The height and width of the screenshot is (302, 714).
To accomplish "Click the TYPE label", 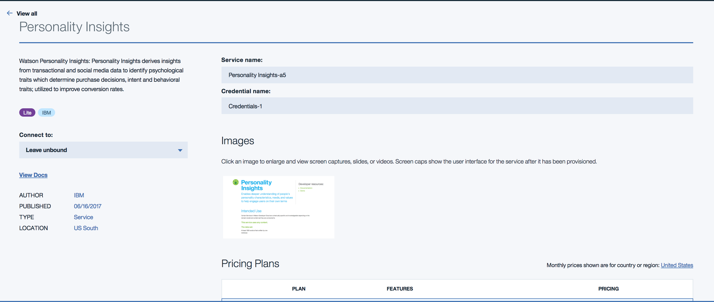I will click(27, 217).
